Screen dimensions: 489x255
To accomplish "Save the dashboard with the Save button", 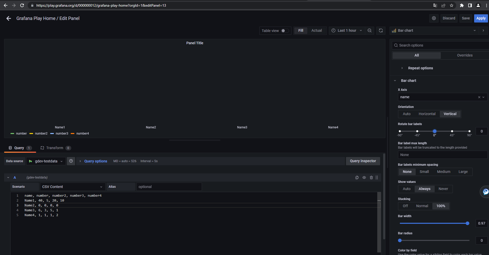I will pyautogui.click(x=466, y=18).
